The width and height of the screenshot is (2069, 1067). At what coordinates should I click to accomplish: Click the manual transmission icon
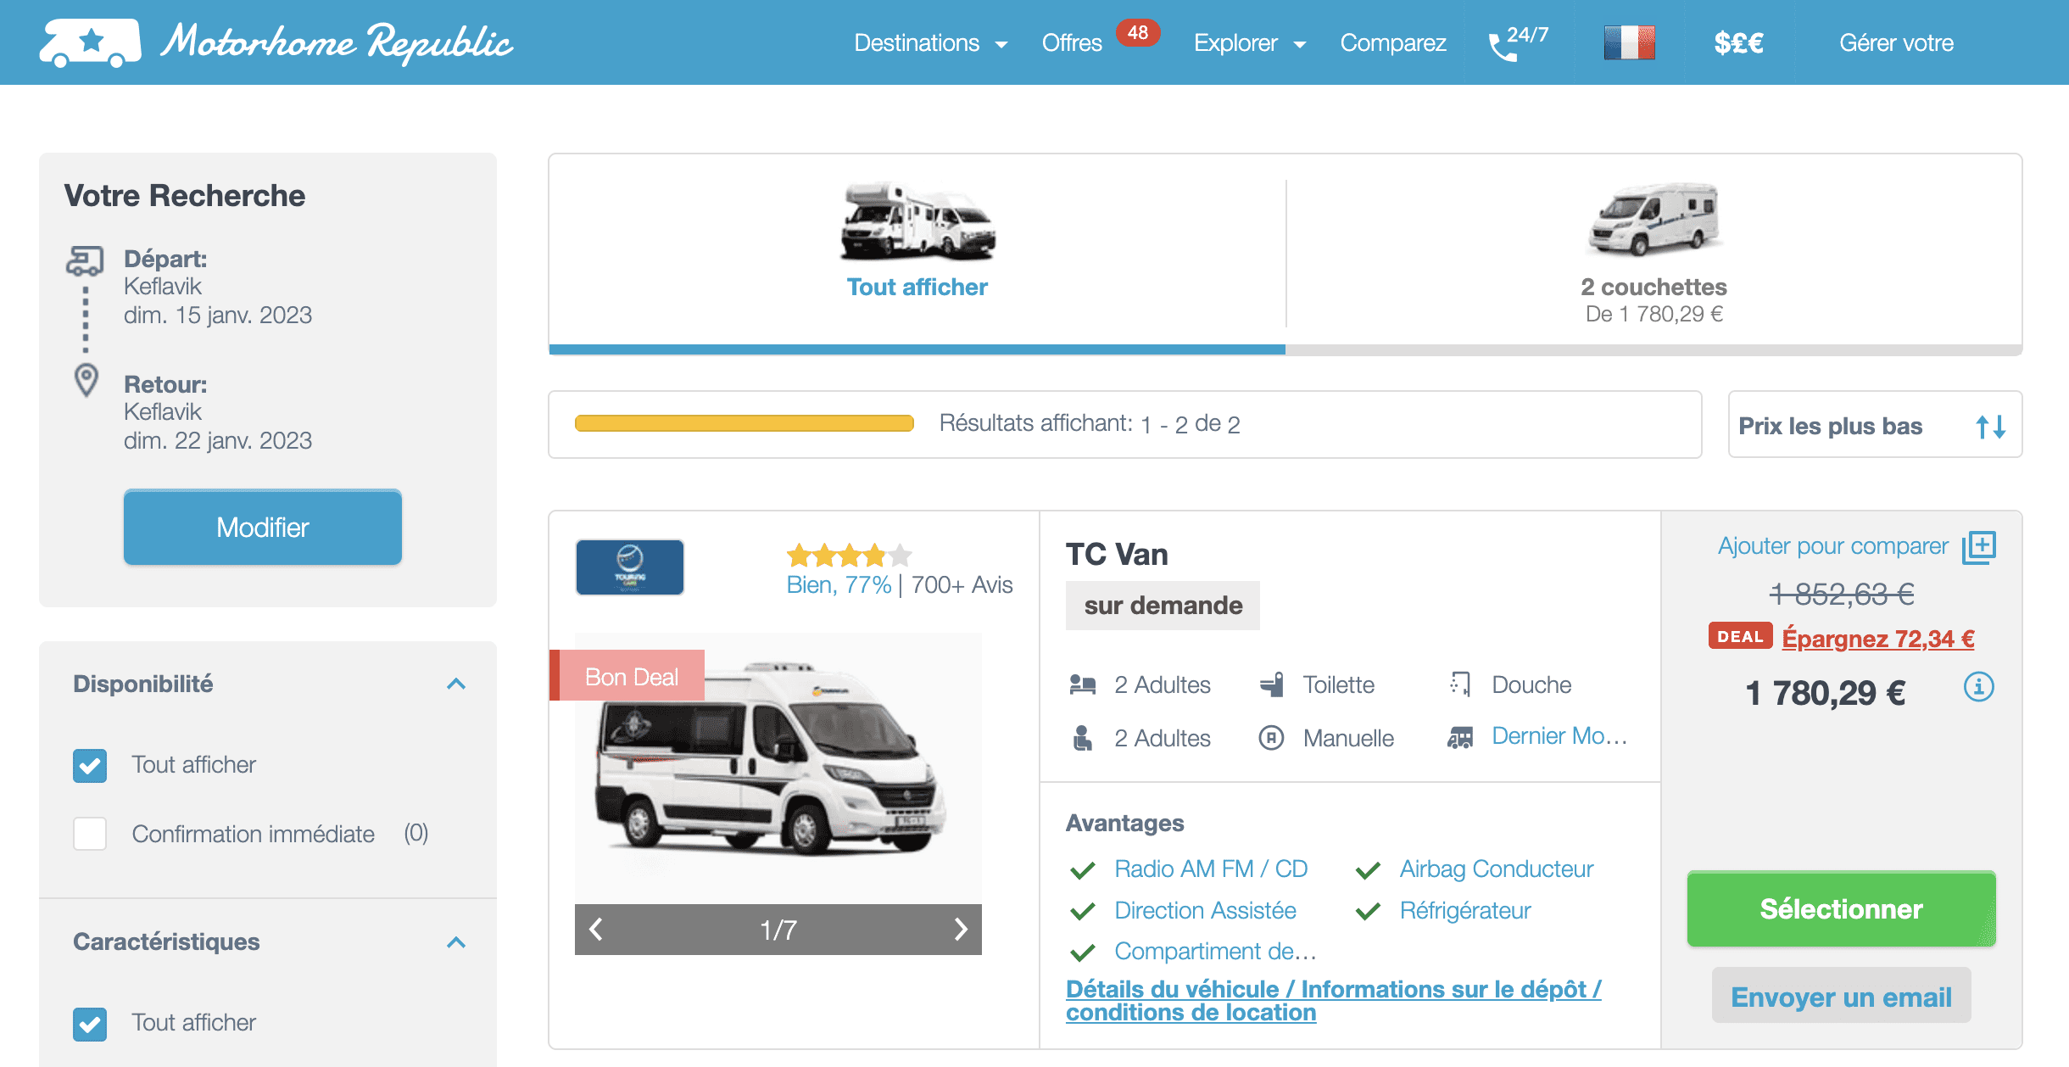1271,737
